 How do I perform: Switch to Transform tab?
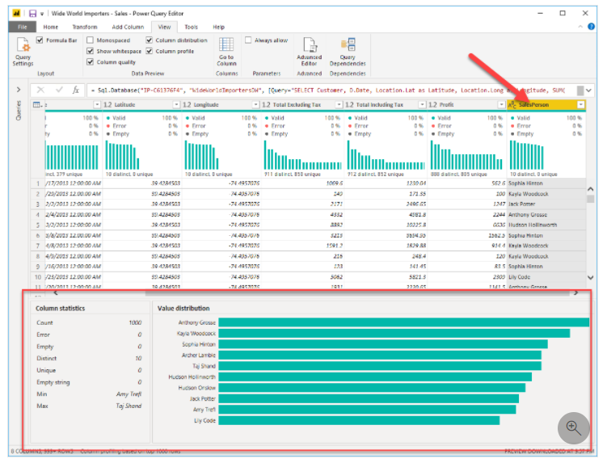click(85, 27)
